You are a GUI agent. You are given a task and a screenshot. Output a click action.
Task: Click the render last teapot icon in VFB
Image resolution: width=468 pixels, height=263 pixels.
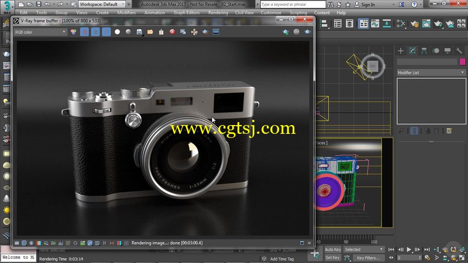(285, 32)
